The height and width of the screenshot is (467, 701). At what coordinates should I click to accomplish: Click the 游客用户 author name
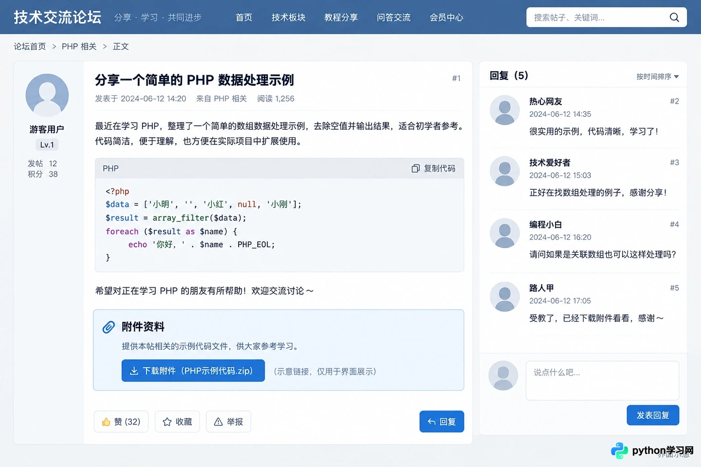pyautogui.click(x=47, y=129)
